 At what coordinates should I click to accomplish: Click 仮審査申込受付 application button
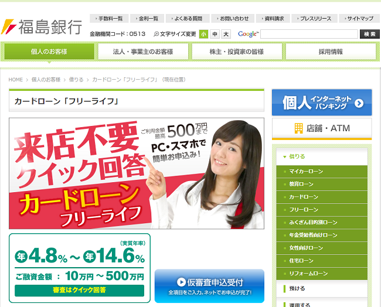(x=209, y=286)
